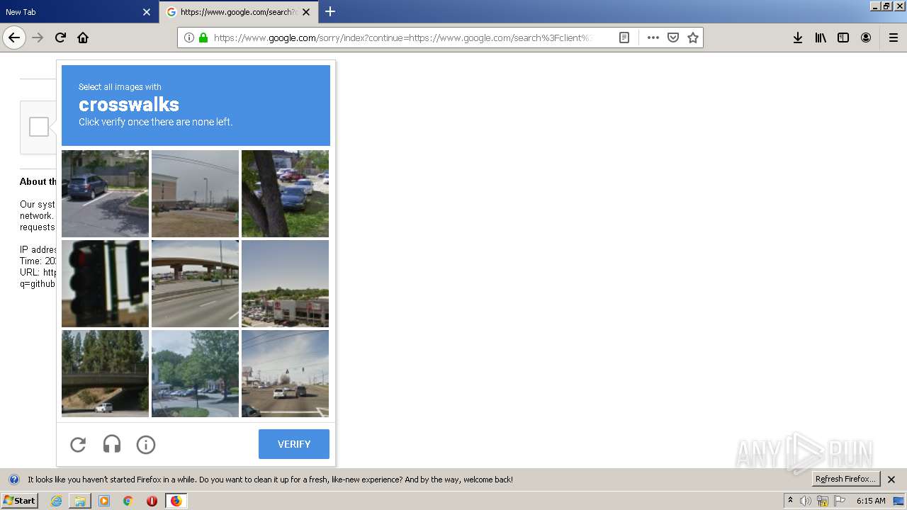Get a new captcha challenge

pos(78,444)
